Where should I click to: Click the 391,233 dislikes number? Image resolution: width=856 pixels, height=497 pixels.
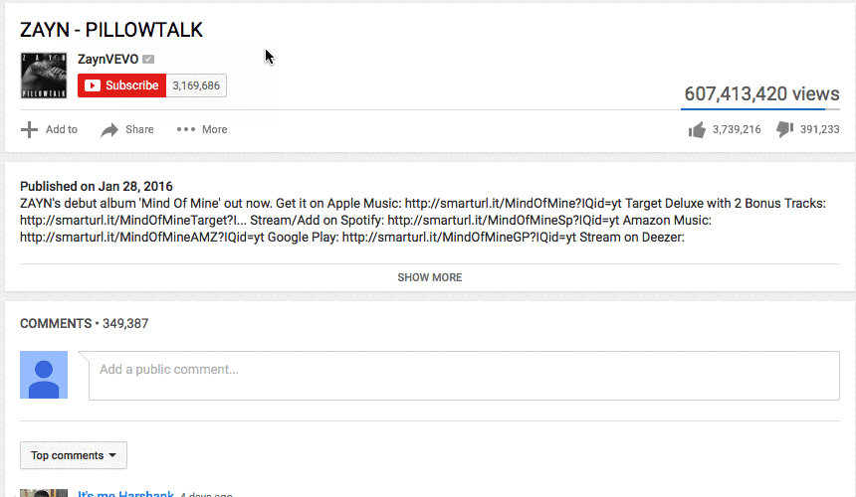click(x=819, y=129)
